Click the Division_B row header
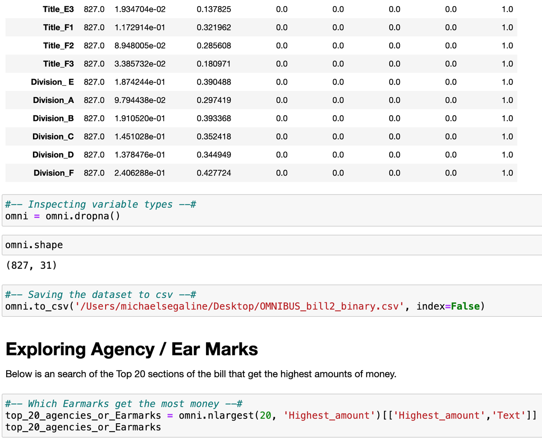Image resolution: width=542 pixels, height=440 pixels. [53, 118]
